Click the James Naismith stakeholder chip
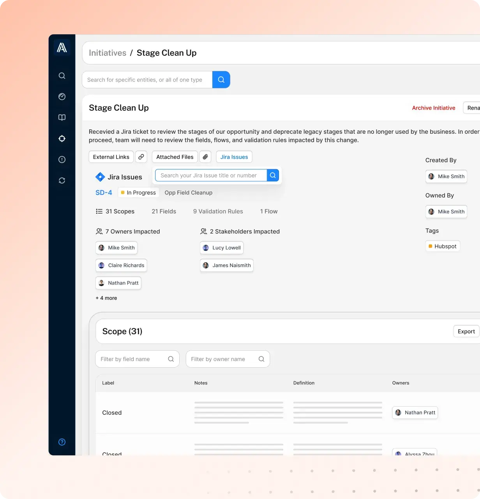Viewport: 480px width, 499px height. [x=227, y=265]
